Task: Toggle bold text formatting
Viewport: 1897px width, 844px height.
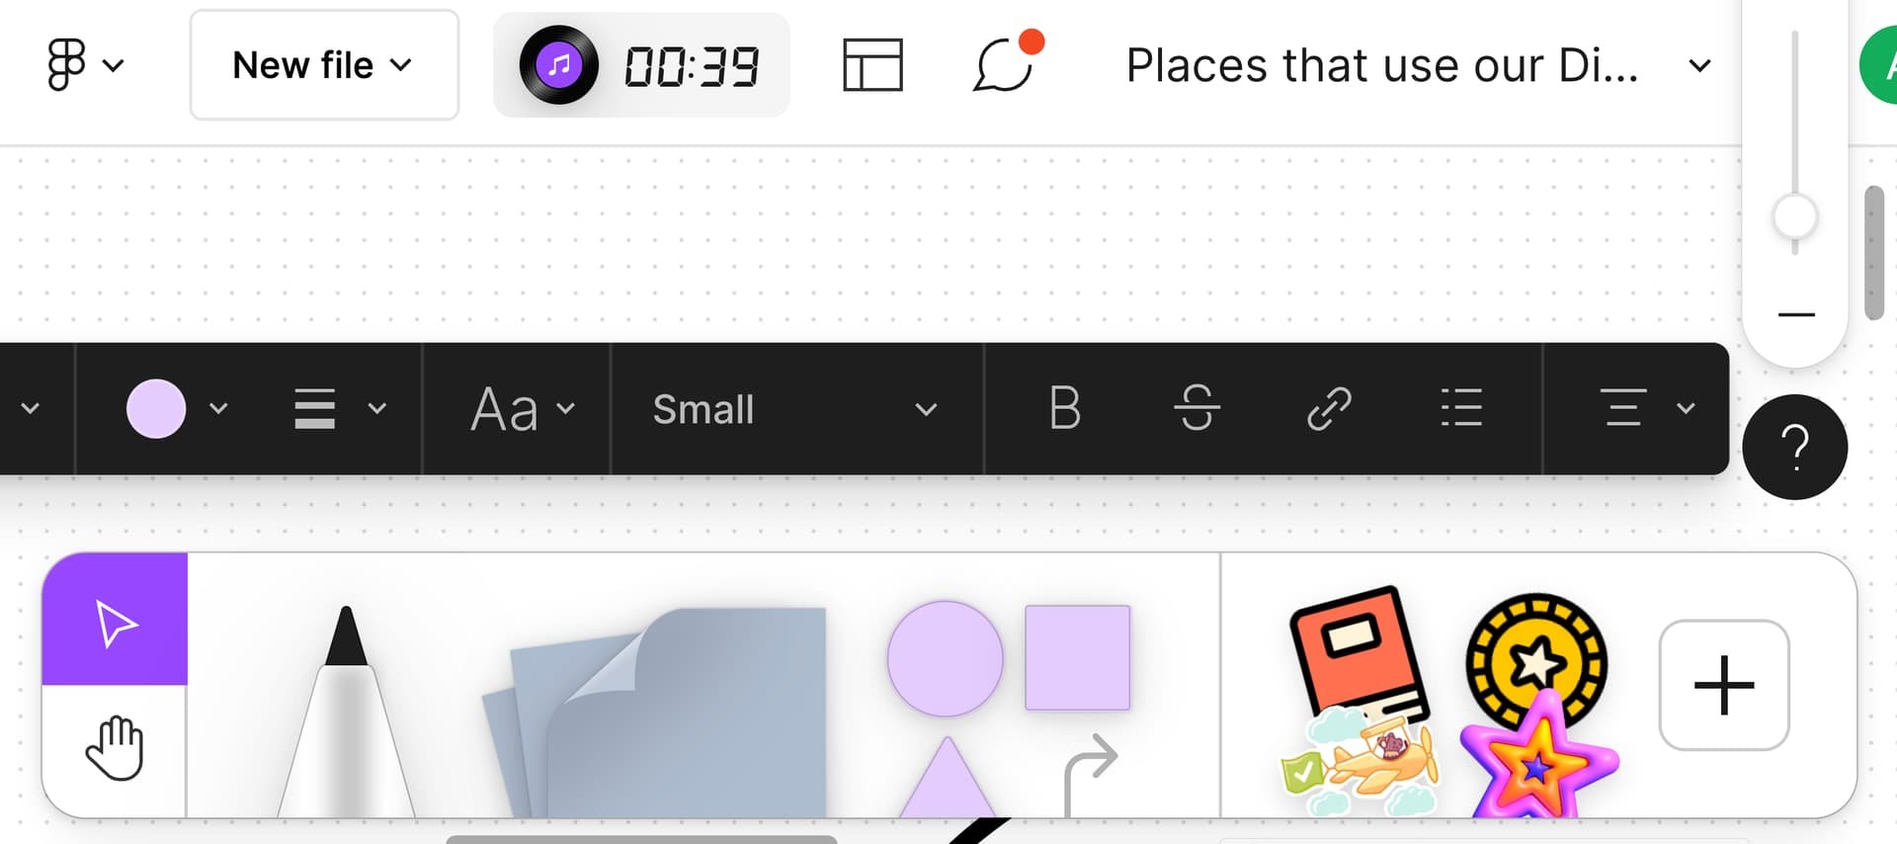Action: 1064,408
